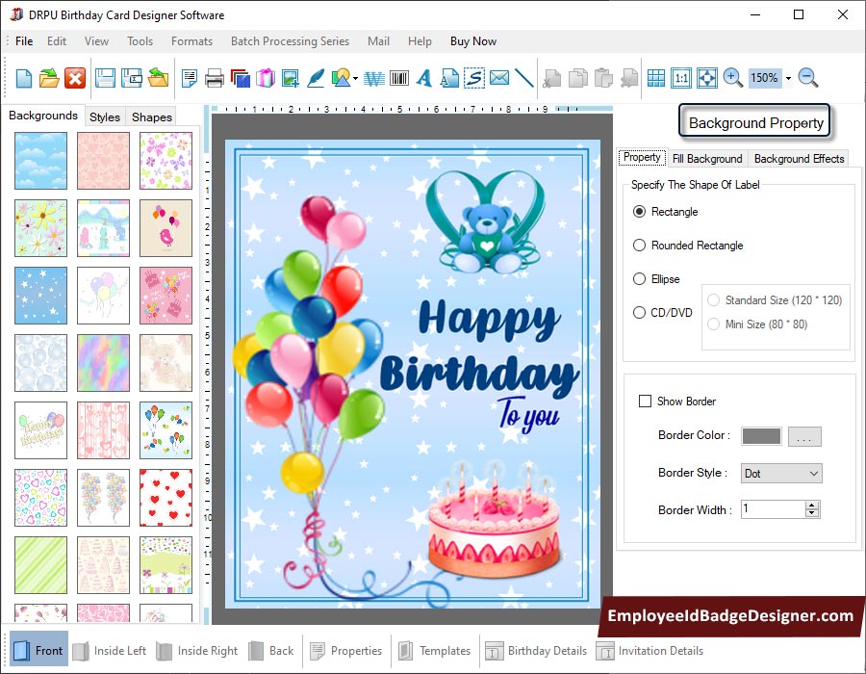The height and width of the screenshot is (674, 866).
Task: Click the Save As disk icon
Action: coord(132,78)
